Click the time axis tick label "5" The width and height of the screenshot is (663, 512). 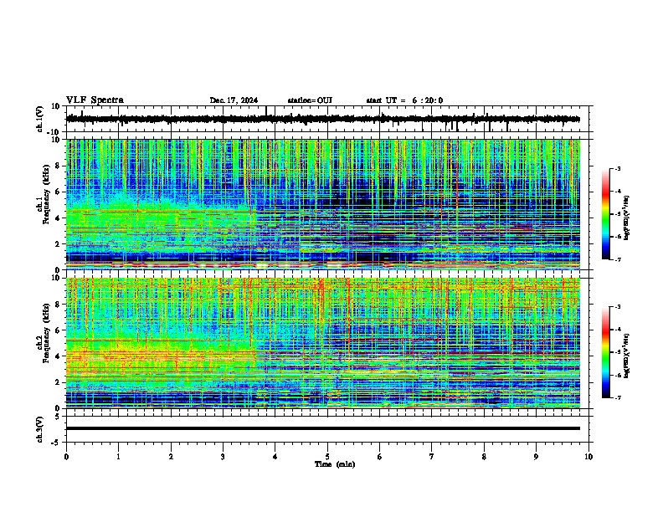pyautogui.click(x=327, y=457)
